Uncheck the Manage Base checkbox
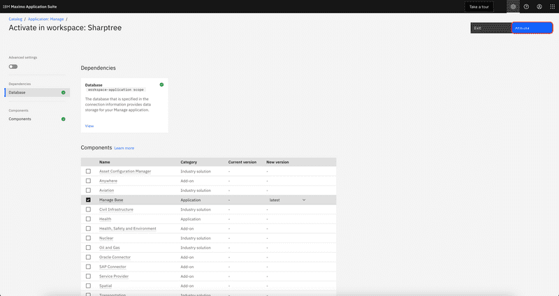The height and width of the screenshot is (296, 559). (88, 200)
